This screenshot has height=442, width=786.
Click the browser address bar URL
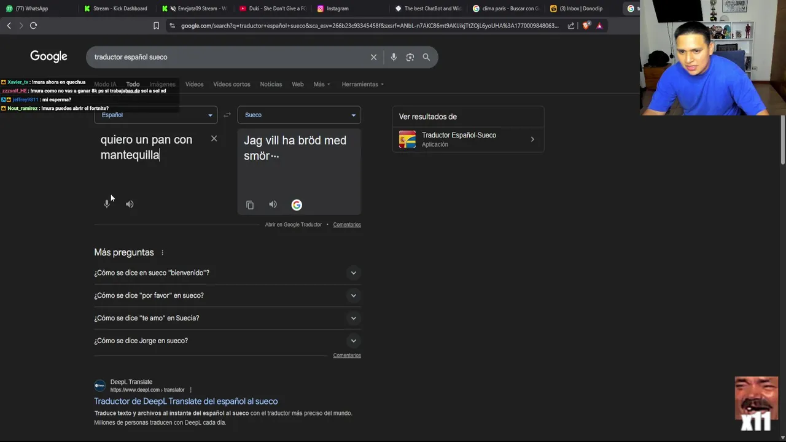coord(370,26)
